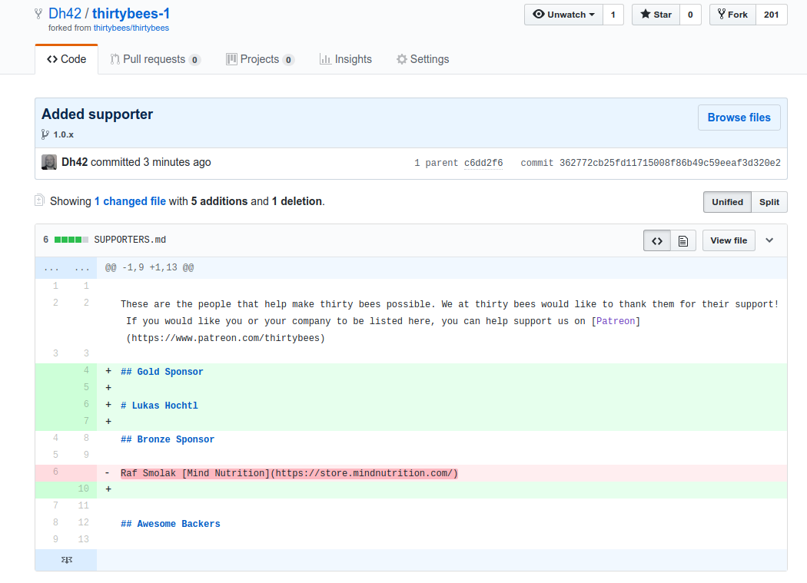Fork the thirtybees-1 repository
The height and width of the screenshot is (583, 807).
point(732,15)
